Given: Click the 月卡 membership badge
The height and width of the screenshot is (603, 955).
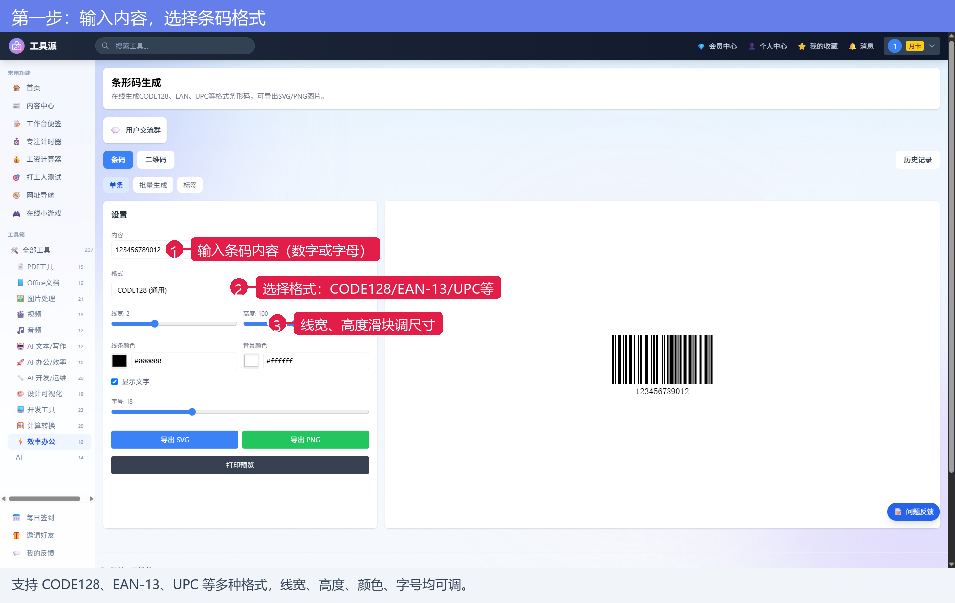Looking at the screenshot, I should point(914,46).
